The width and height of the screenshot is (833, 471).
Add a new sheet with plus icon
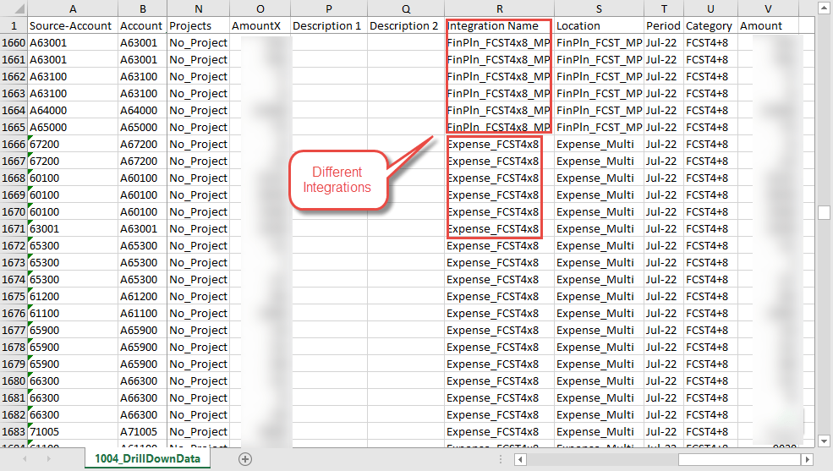[245, 459]
